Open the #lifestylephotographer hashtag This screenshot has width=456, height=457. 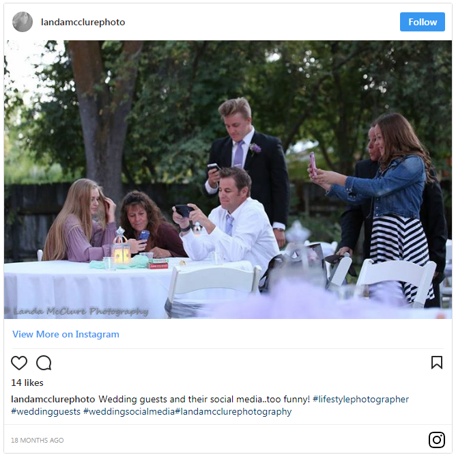point(360,399)
